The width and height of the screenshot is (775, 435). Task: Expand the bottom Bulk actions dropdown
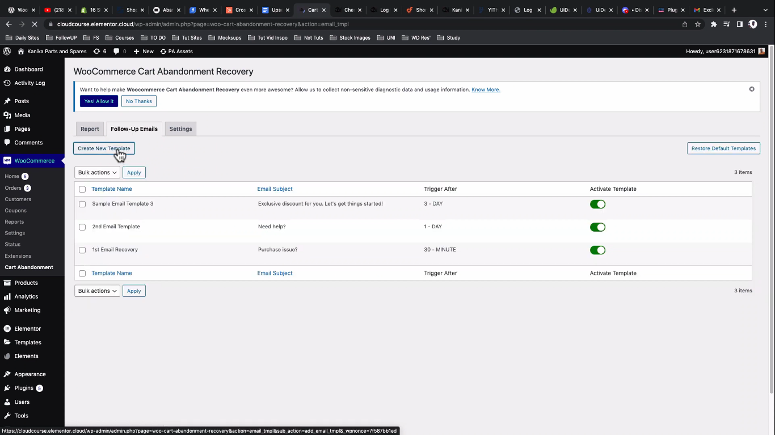97,291
